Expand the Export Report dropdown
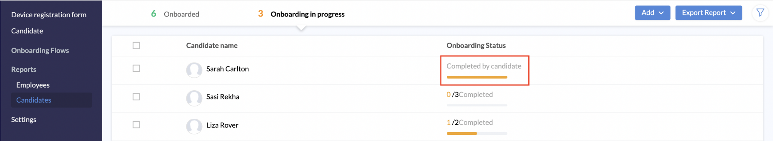This screenshot has height=141, width=773. (708, 13)
